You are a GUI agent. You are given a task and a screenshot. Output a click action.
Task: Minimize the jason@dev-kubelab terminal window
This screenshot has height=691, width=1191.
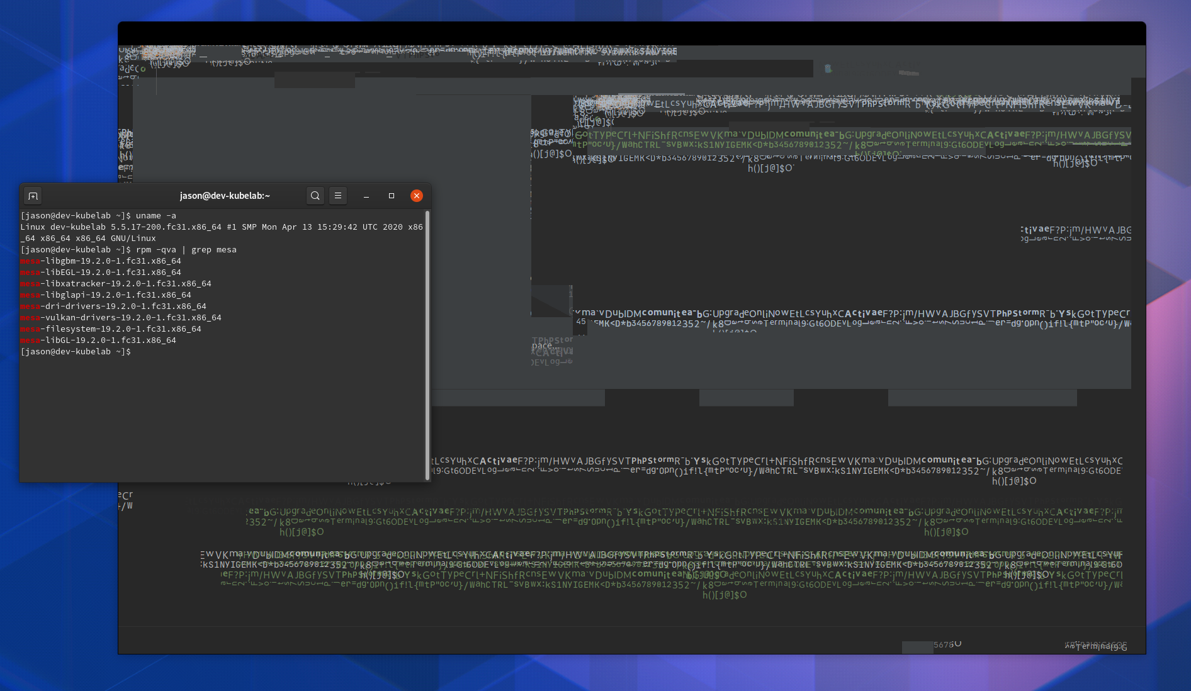pyautogui.click(x=366, y=196)
